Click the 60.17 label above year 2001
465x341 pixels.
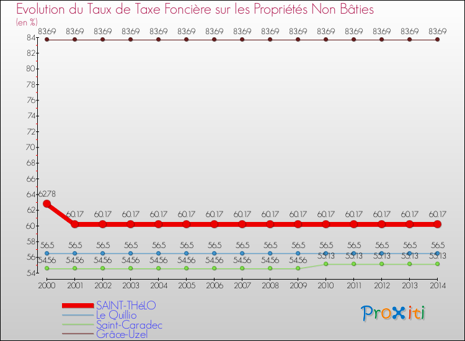(75, 214)
